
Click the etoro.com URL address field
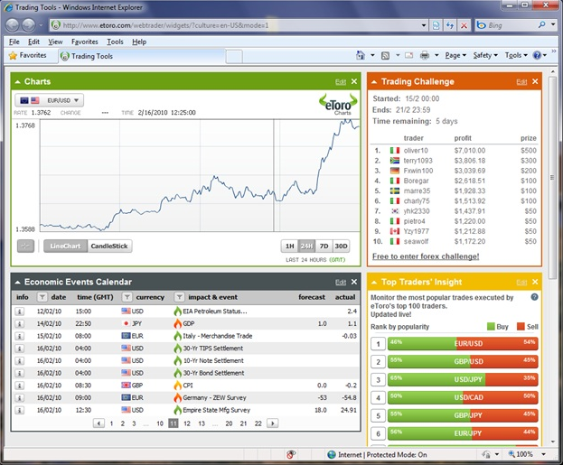(235, 25)
